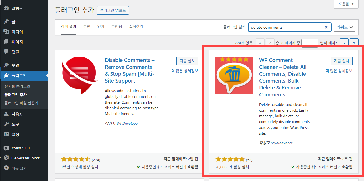Click the current page number field
Screen dimensions: 364x181
point(310,43)
